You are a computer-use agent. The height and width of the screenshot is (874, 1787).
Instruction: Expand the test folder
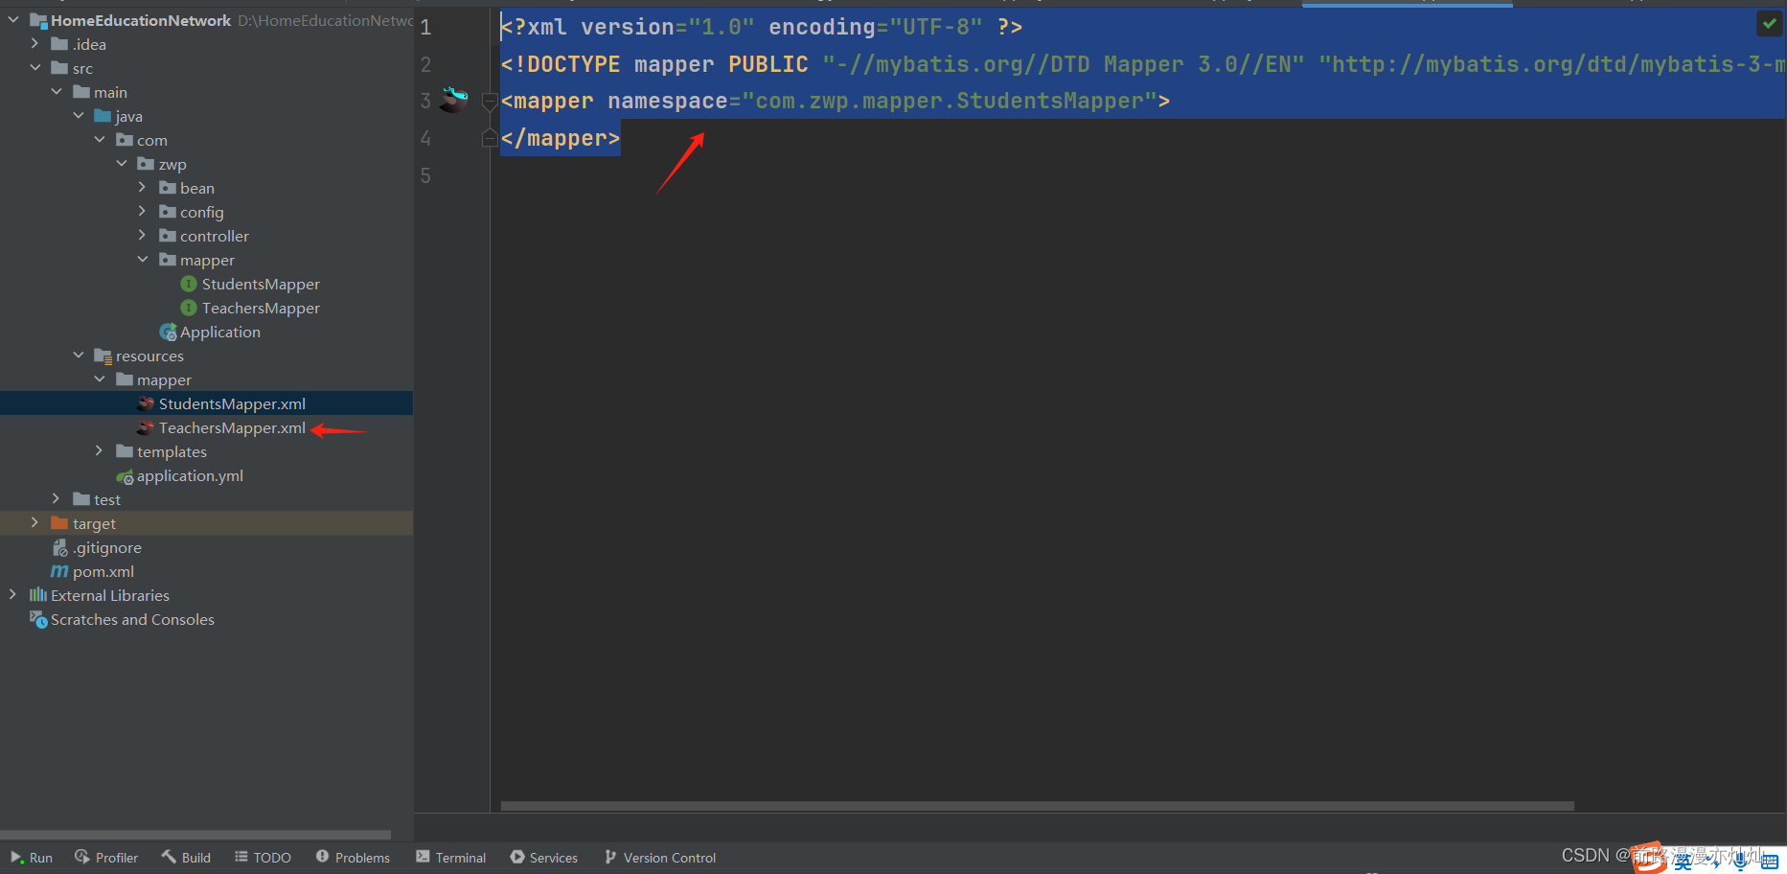coord(57,498)
